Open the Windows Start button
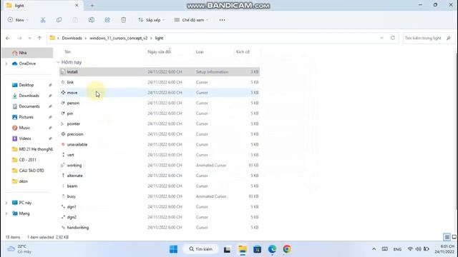 point(173,249)
